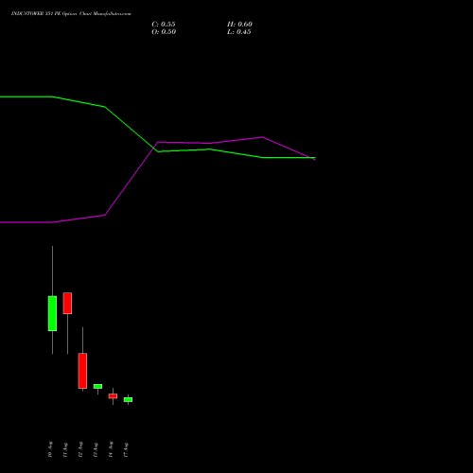Click the high value 'H: 0.60'
This screenshot has height=473, width=473.
click(239, 25)
